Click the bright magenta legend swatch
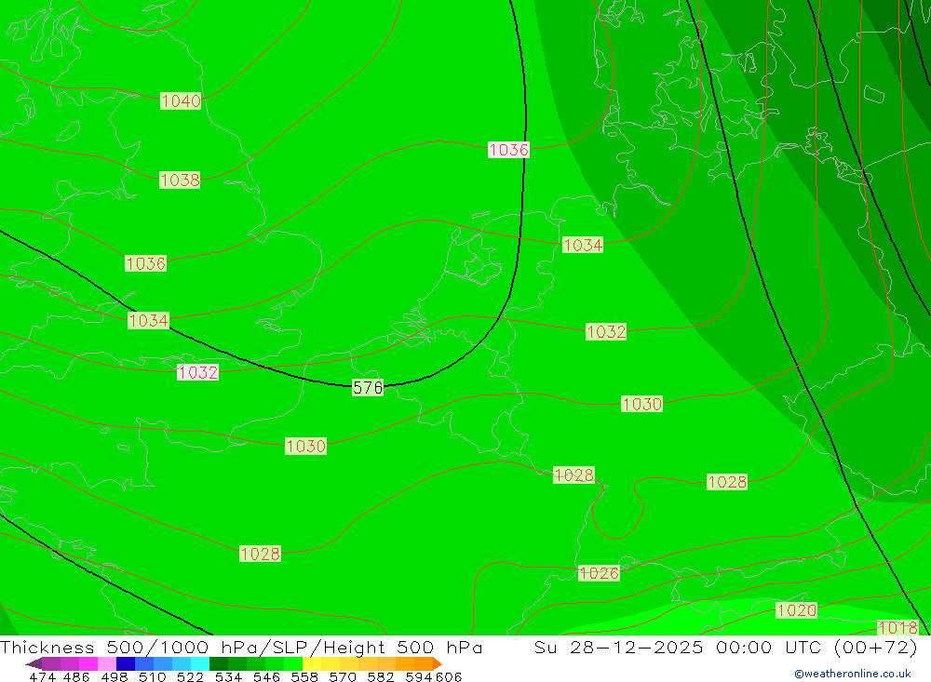The height and width of the screenshot is (682, 931). [88, 663]
